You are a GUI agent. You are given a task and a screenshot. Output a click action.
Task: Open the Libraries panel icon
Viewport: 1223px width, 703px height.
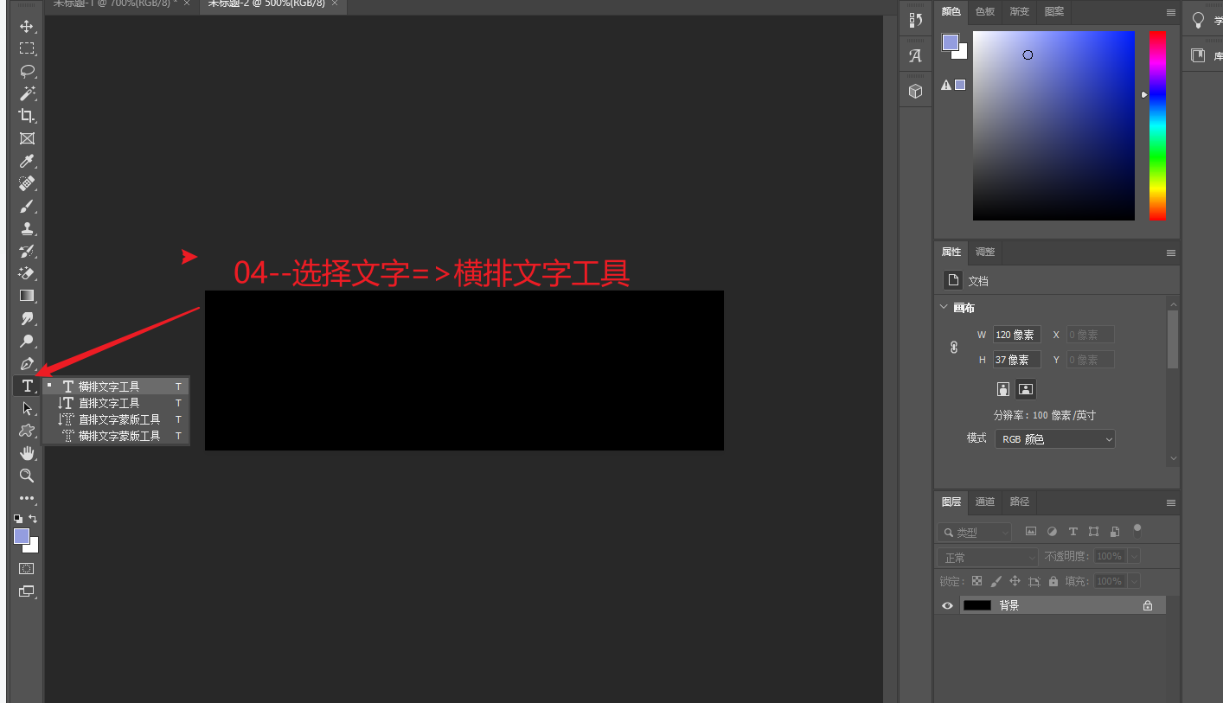coord(1198,55)
